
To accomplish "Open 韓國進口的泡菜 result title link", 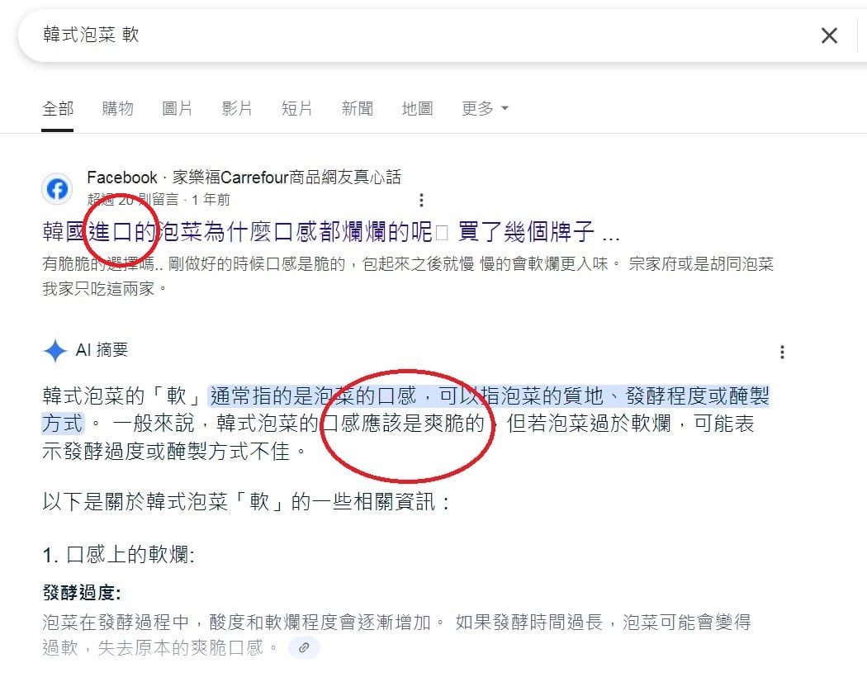I will coord(330,231).
